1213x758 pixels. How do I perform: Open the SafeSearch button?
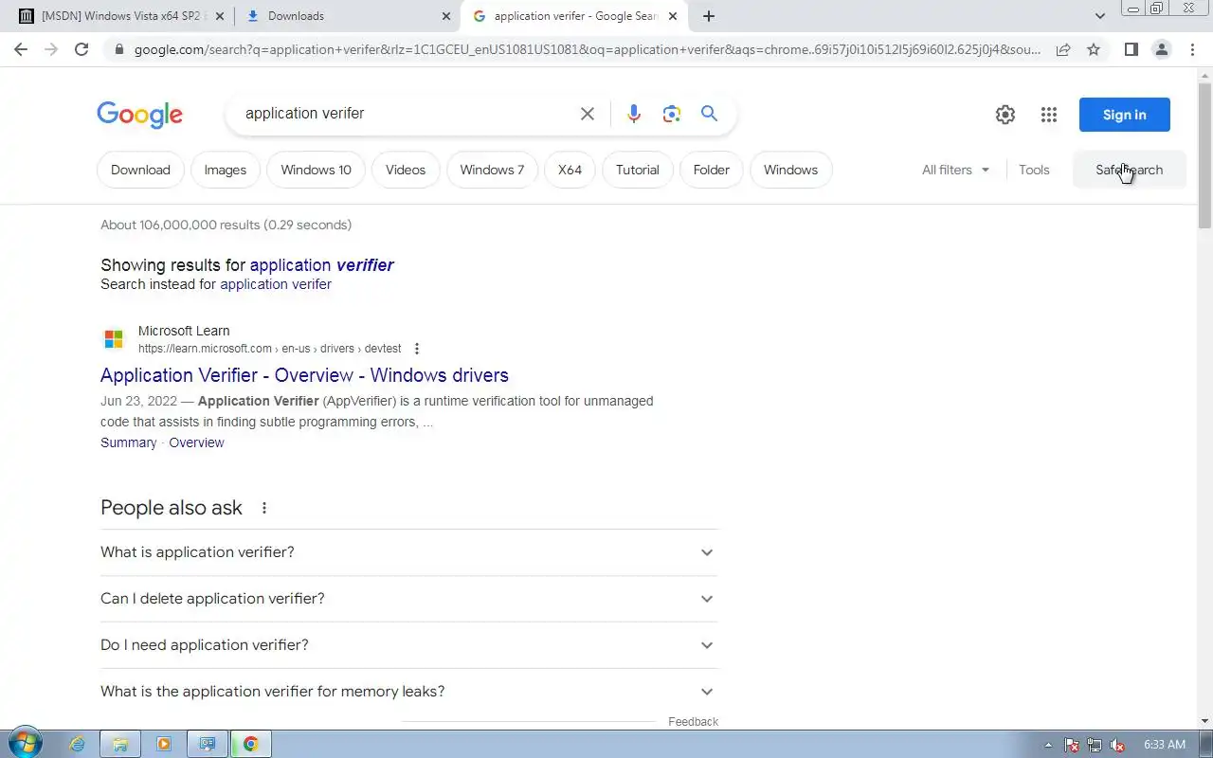coord(1129,170)
